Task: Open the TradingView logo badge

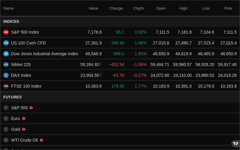Action: pyautogui.click(x=236, y=144)
